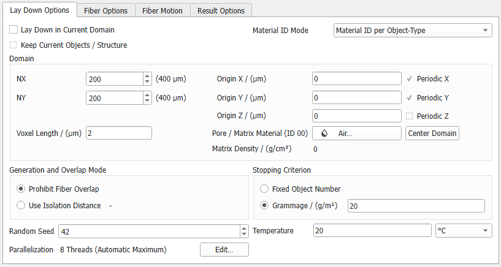This screenshot has height=267, width=501.
Task: Click the 'Domain' group heading
Action: click(x=21, y=59)
